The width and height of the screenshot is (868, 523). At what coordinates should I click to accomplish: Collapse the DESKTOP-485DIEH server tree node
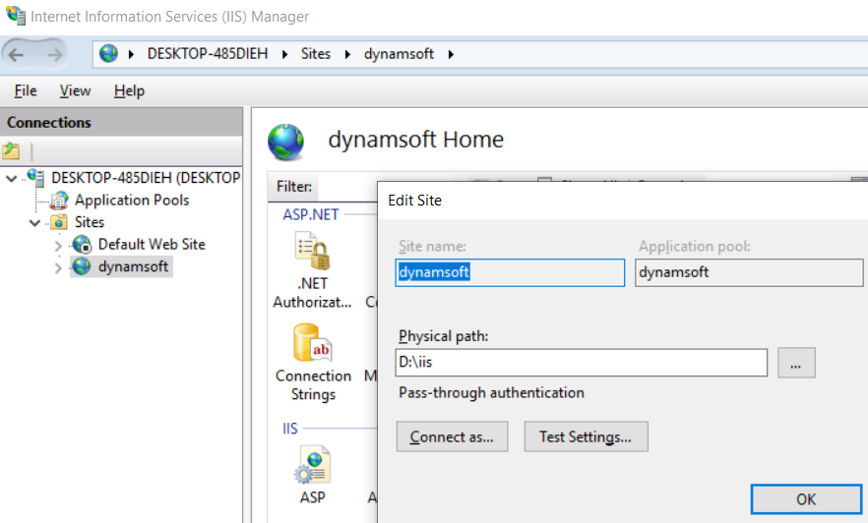(x=11, y=178)
